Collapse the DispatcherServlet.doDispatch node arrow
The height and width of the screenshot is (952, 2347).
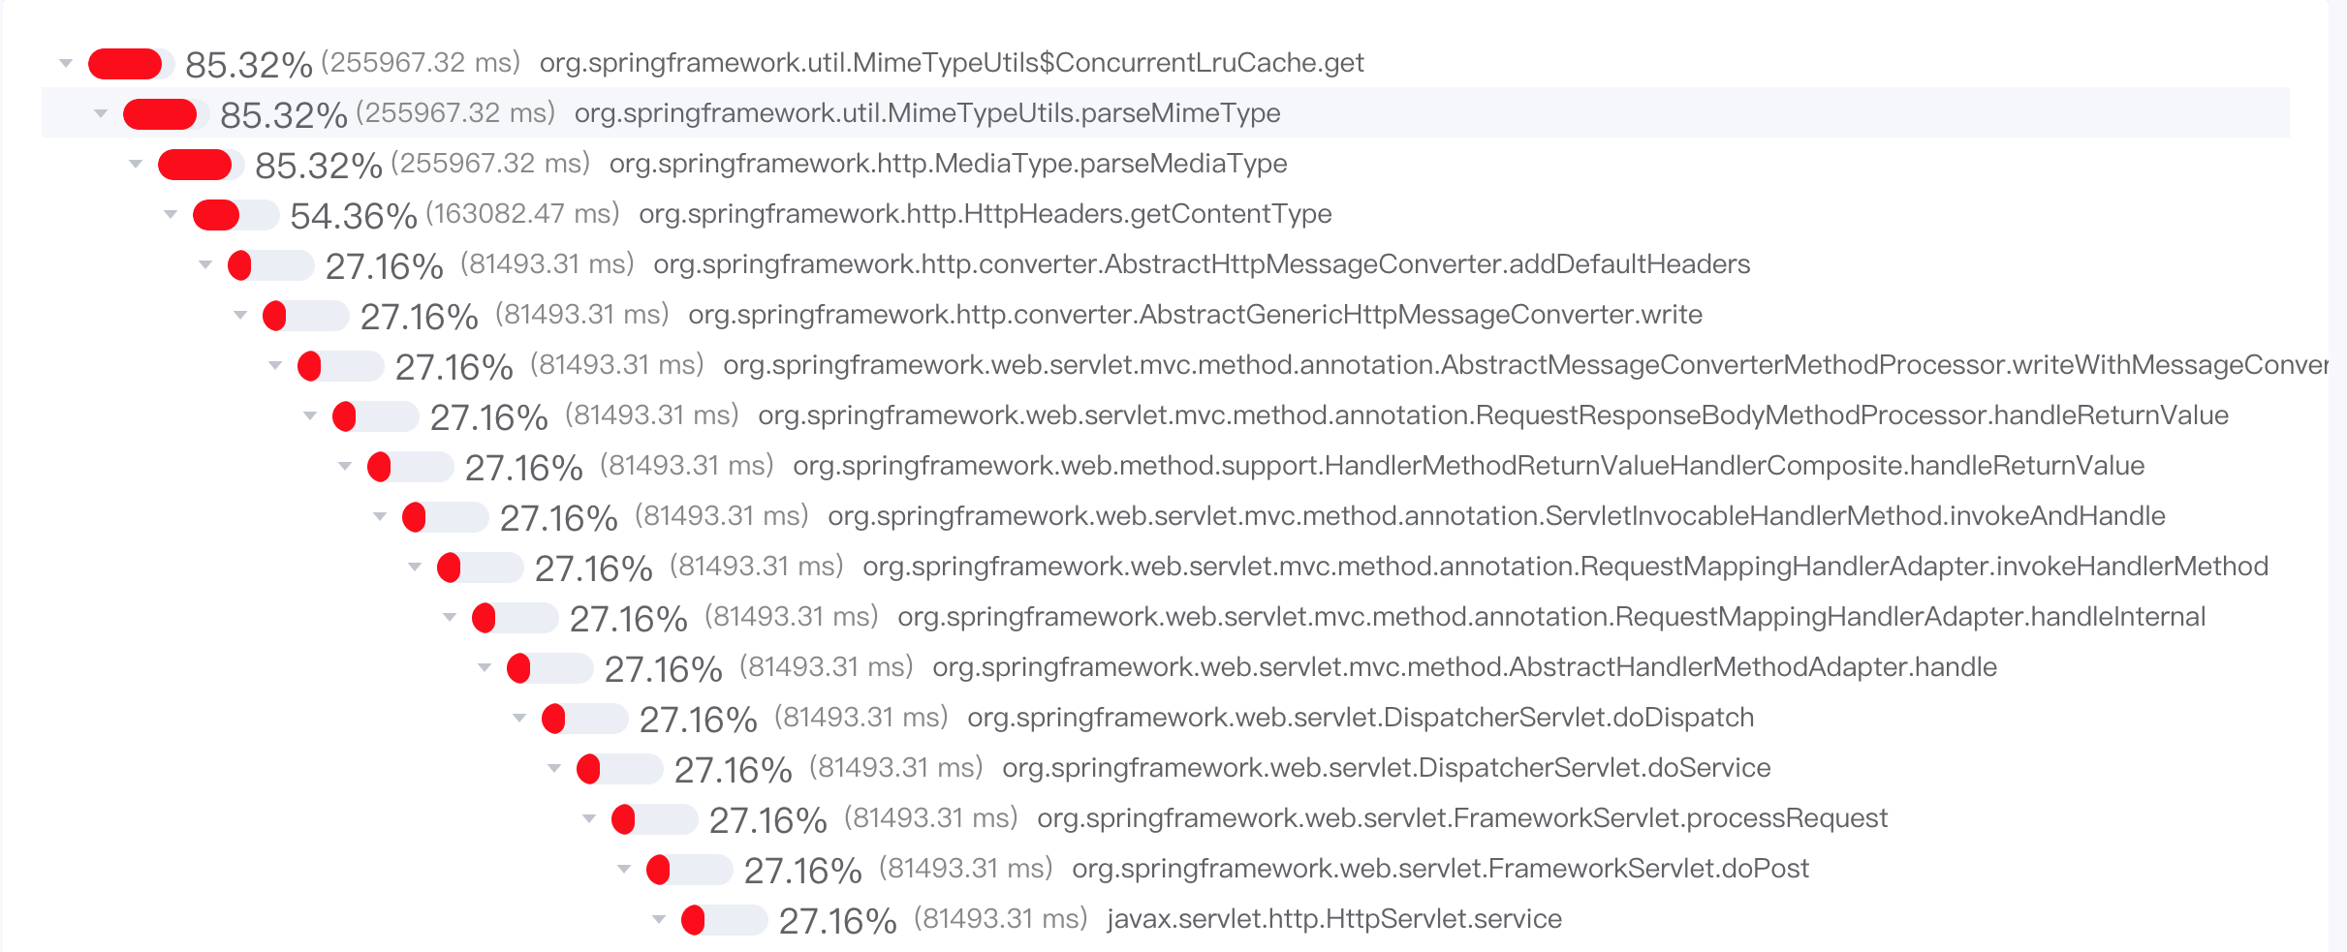[x=519, y=719]
